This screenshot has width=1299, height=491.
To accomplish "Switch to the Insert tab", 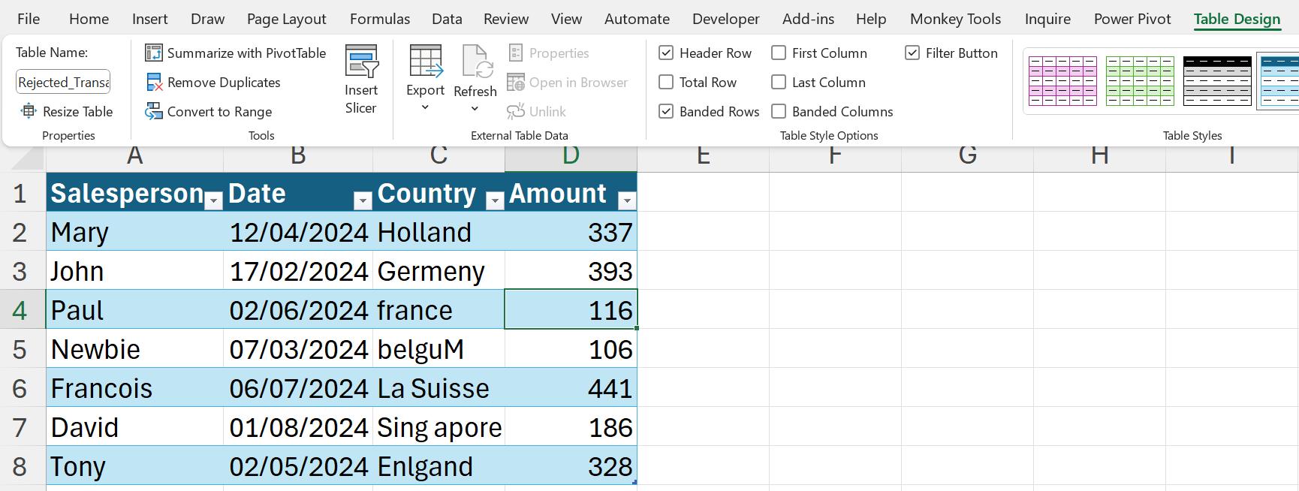I will pos(150,19).
